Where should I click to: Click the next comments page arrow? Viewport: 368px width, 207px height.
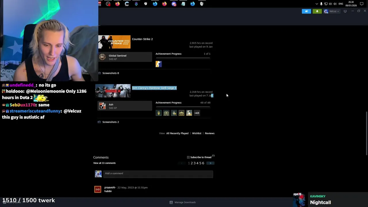pos(210,163)
